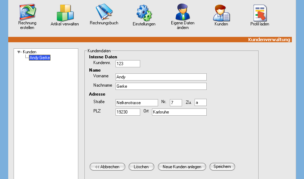Open the Rechnungsbuch notebook icon
This screenshot has height=179, width=304.
[104, 12]
